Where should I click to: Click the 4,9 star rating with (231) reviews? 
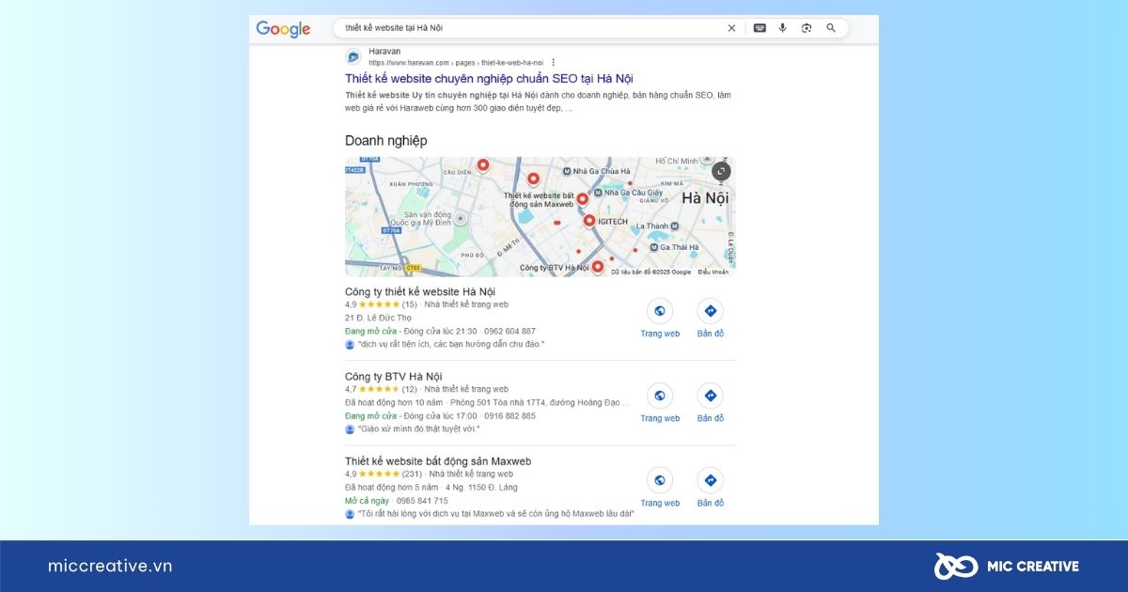pos(384,474)
